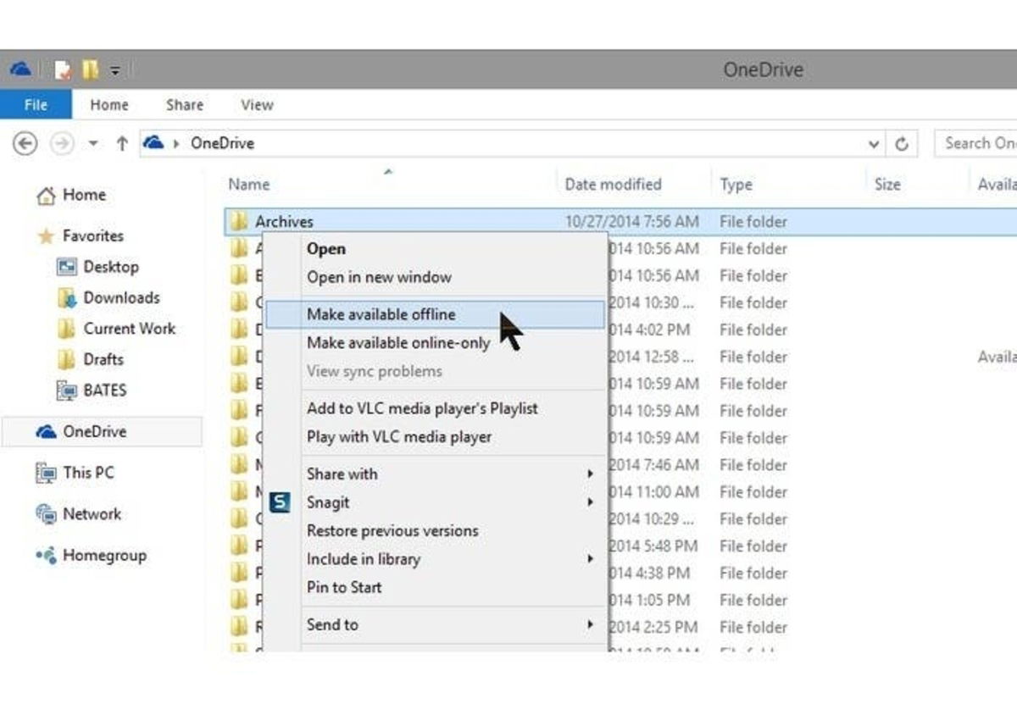Switch to the Share ribbon tab

(x=184, y=105)
